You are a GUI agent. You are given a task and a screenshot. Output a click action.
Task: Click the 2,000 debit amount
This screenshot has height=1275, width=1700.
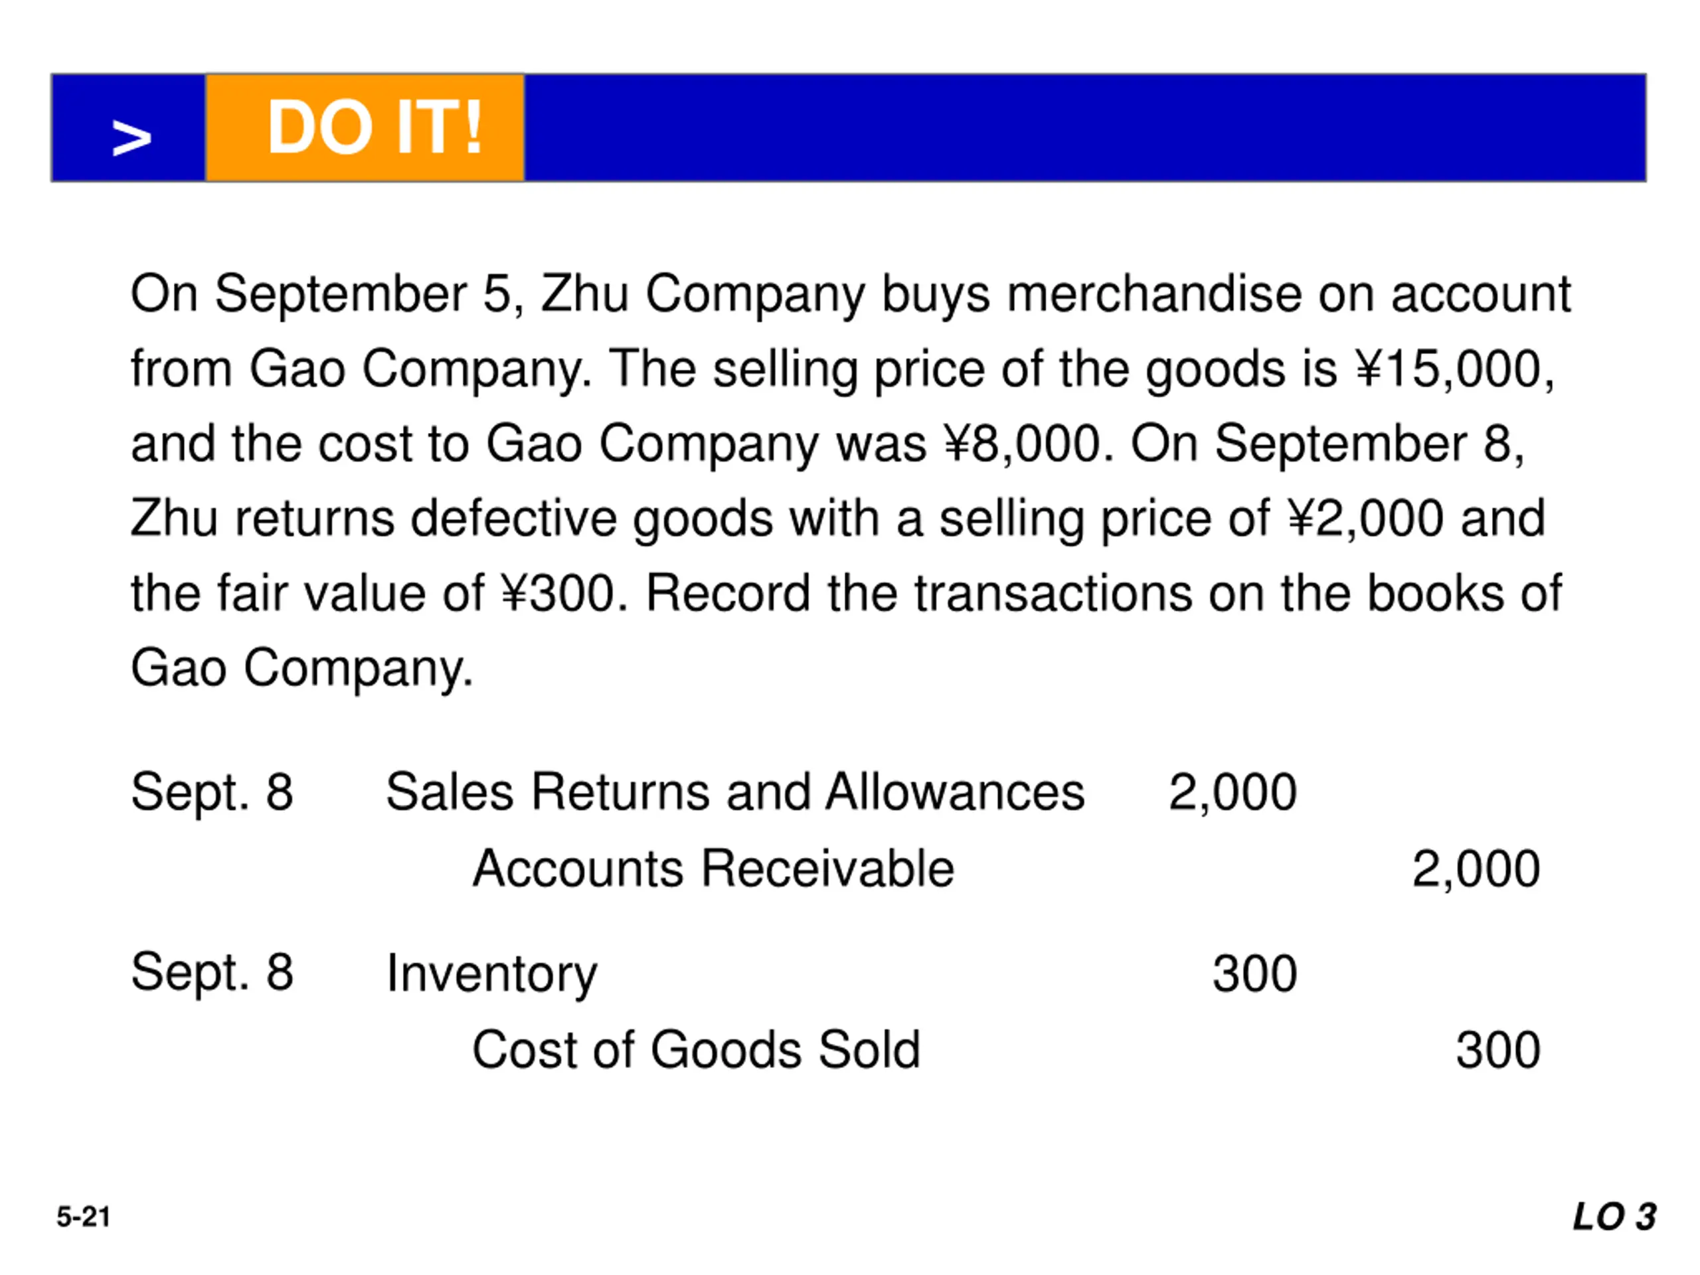(1232, 792)
